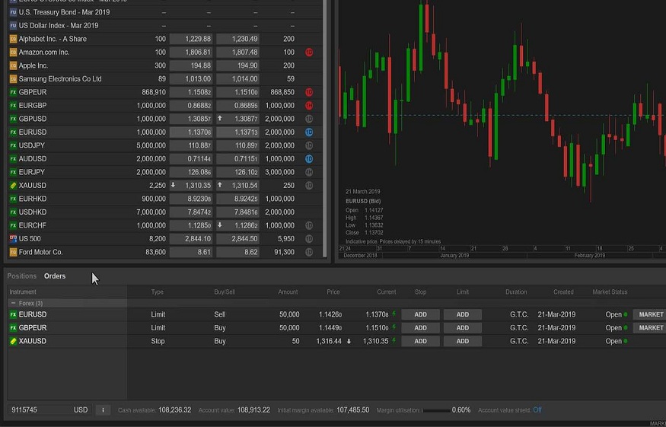Add a Limit to the EURUSD order
666x427 pixels.
click(x=463, y=314)
